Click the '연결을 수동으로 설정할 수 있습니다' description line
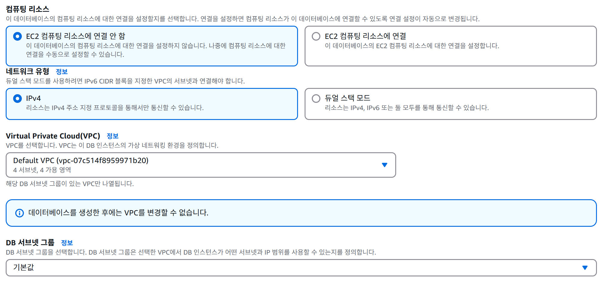Screen dimensions: 605x283 point(75,54)
